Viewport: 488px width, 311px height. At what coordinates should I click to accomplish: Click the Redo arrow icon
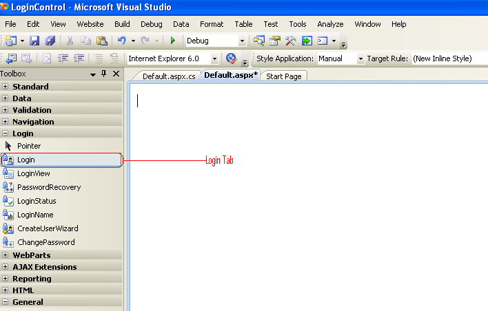coord(145,41)
